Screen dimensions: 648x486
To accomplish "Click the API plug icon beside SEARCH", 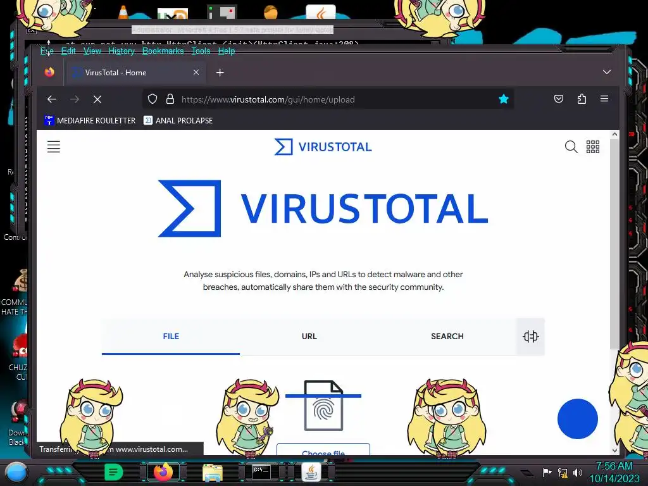I will tap(531, 337).
